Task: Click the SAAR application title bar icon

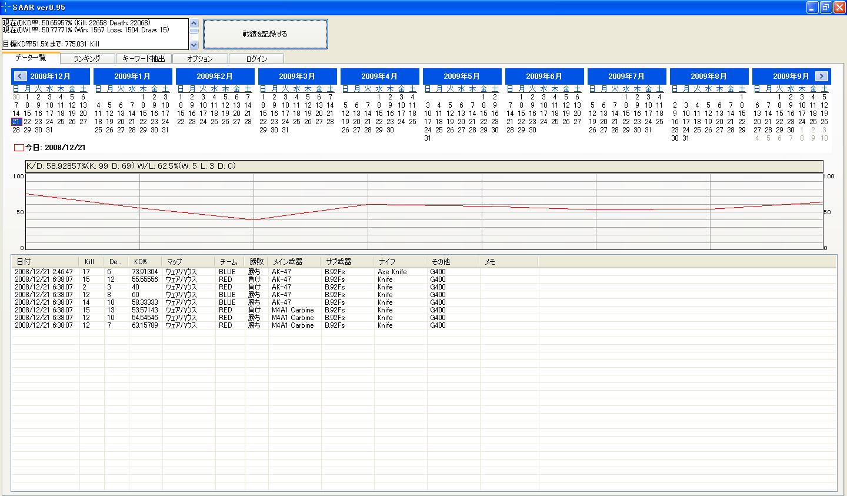Action: click(6, 7)
